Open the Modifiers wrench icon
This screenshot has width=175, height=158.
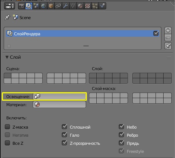click(x=65, y=6)
